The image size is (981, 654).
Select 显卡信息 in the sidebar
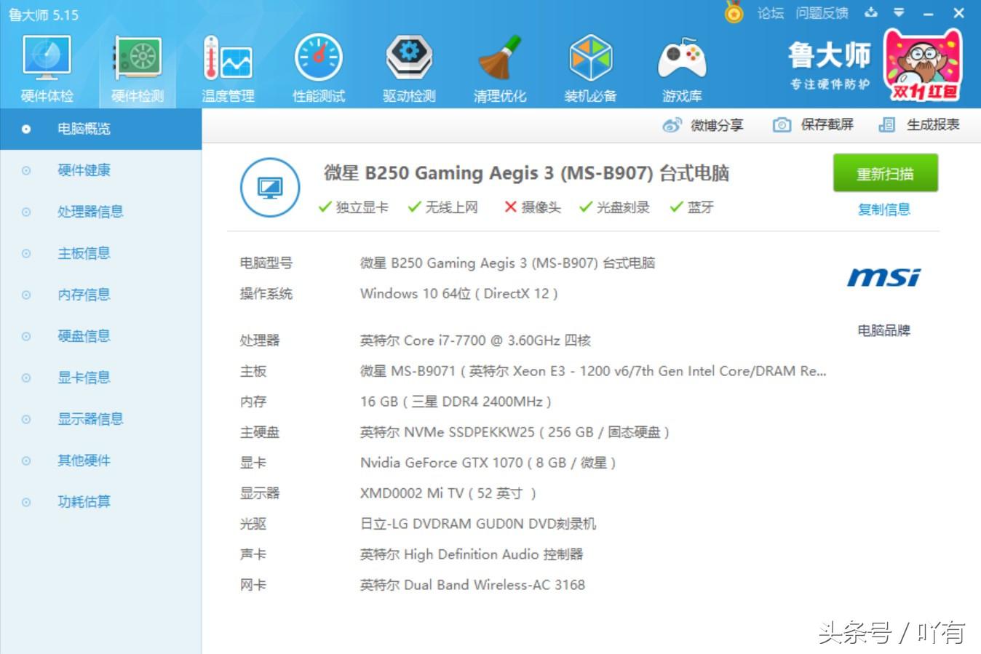pos(84,378)
